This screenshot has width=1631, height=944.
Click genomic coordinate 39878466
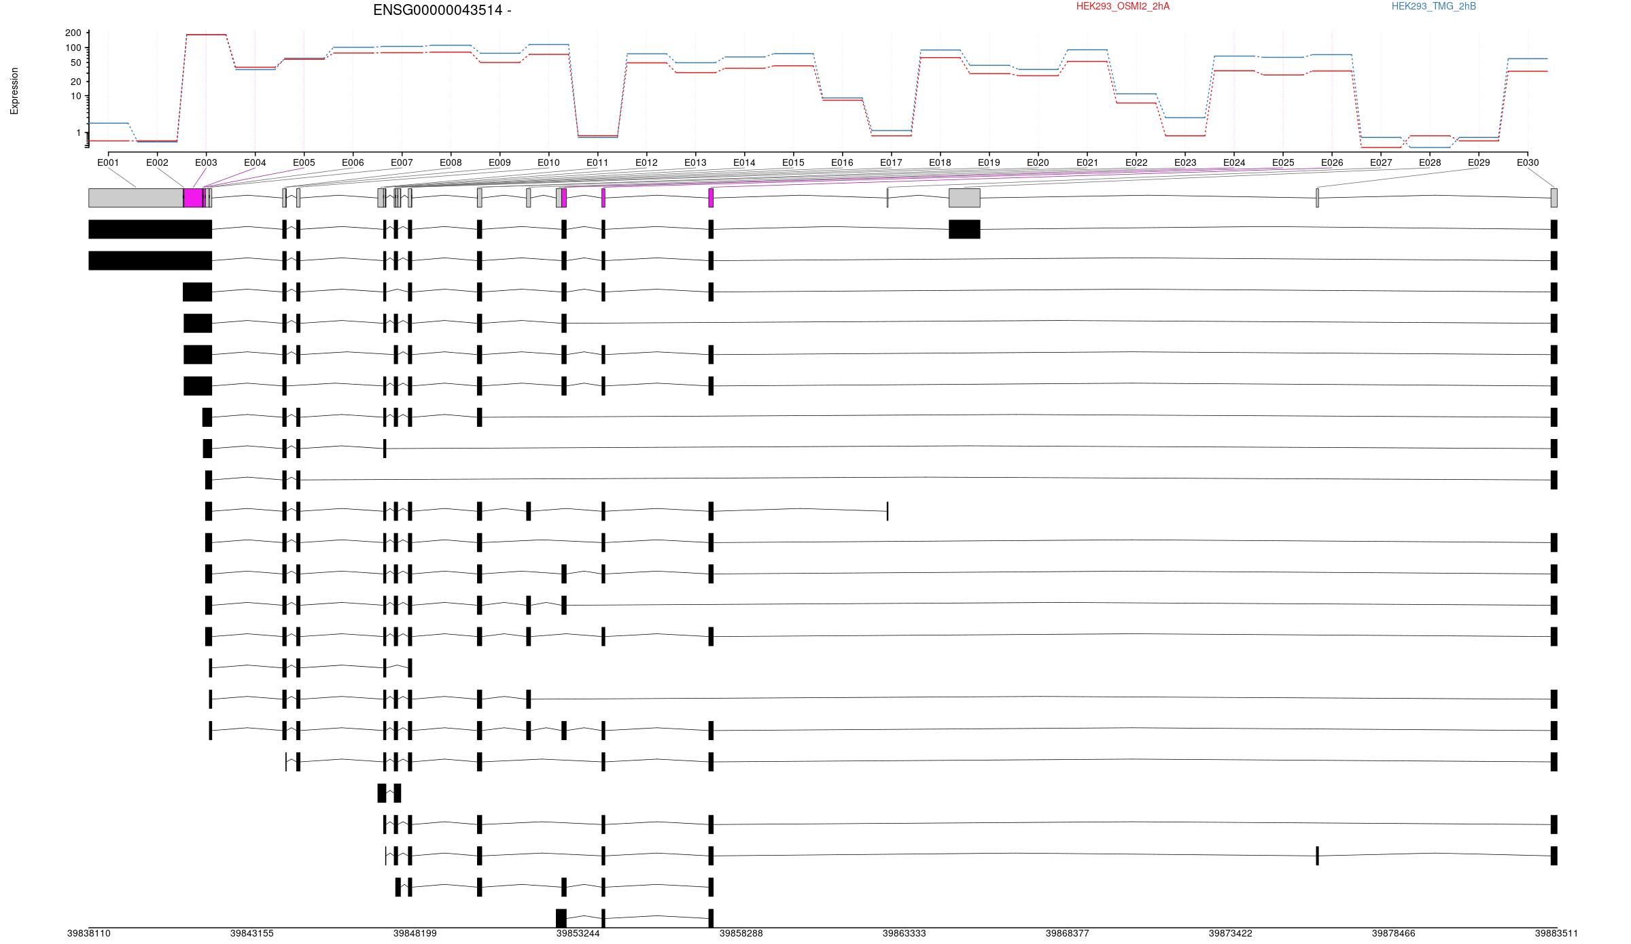1393,934
